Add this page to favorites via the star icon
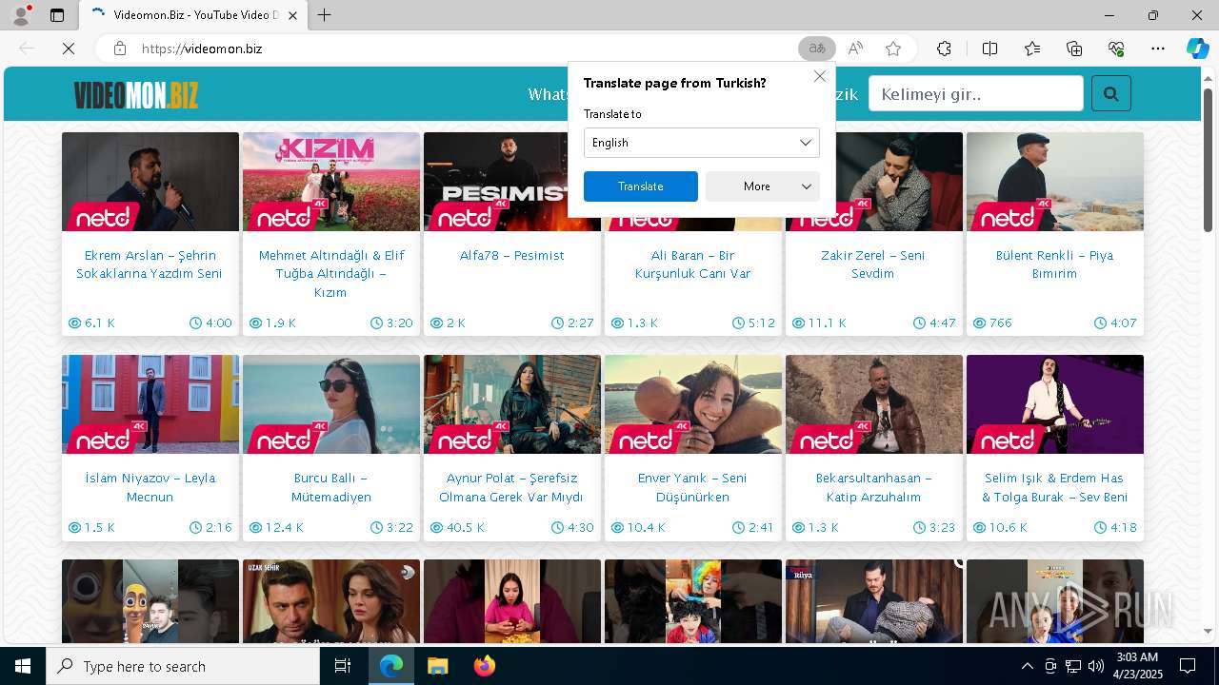This screenshot has width=1219, height=685. click(893, 49)
